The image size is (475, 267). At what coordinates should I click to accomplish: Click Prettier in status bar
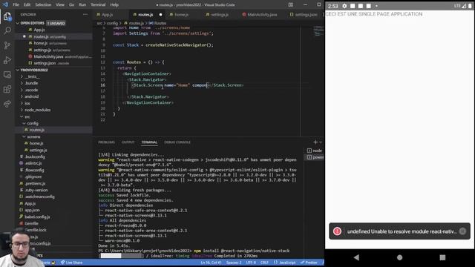point(309,263)
